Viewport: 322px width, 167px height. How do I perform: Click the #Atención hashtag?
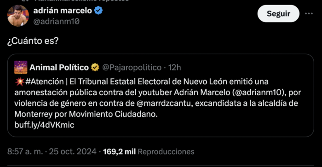point(45,81)
